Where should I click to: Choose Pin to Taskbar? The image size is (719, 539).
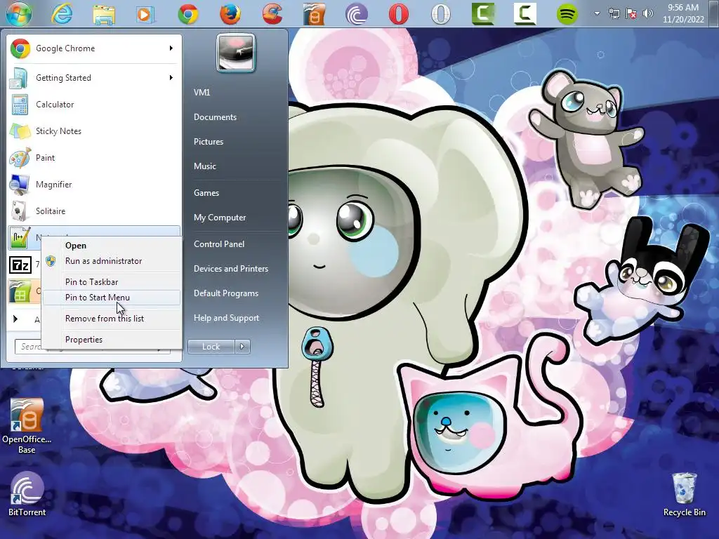click(92, 282)
